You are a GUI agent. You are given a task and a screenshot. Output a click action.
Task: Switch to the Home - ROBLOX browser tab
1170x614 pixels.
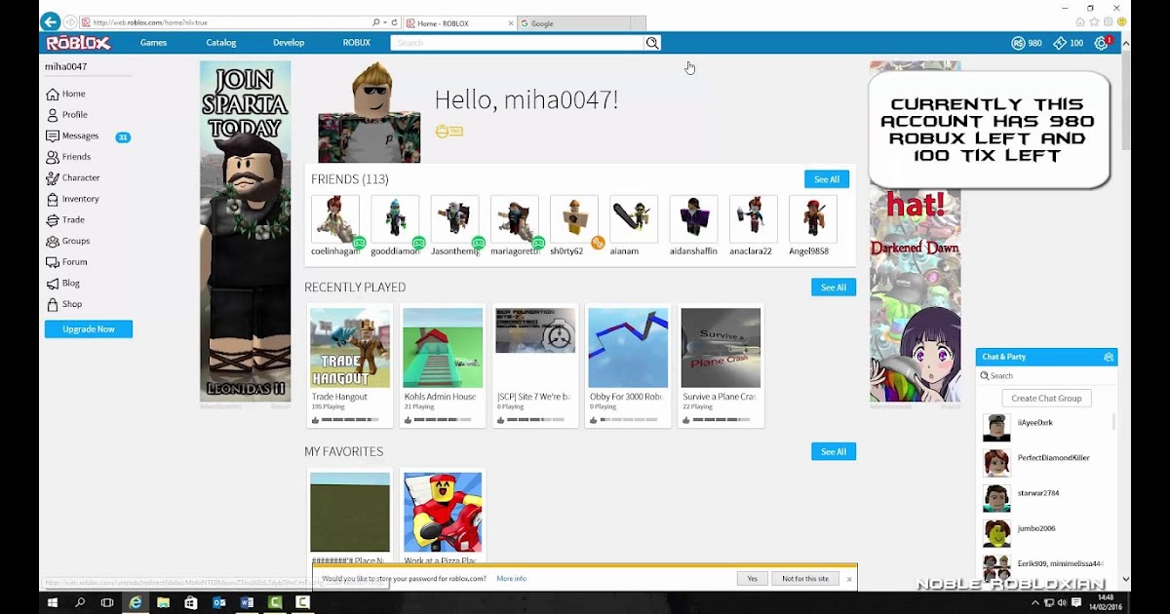pyautogui.click(x=458, y=22)
